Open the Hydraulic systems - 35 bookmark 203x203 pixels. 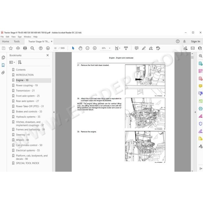pyautogui.click(x=28, y=117)
